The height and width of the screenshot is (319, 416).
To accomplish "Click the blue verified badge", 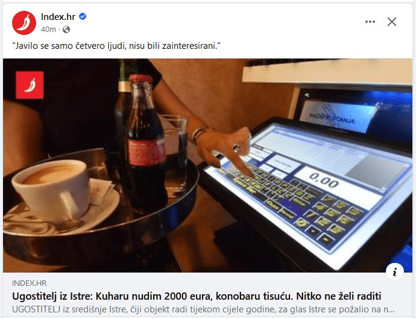I will 83,16.
